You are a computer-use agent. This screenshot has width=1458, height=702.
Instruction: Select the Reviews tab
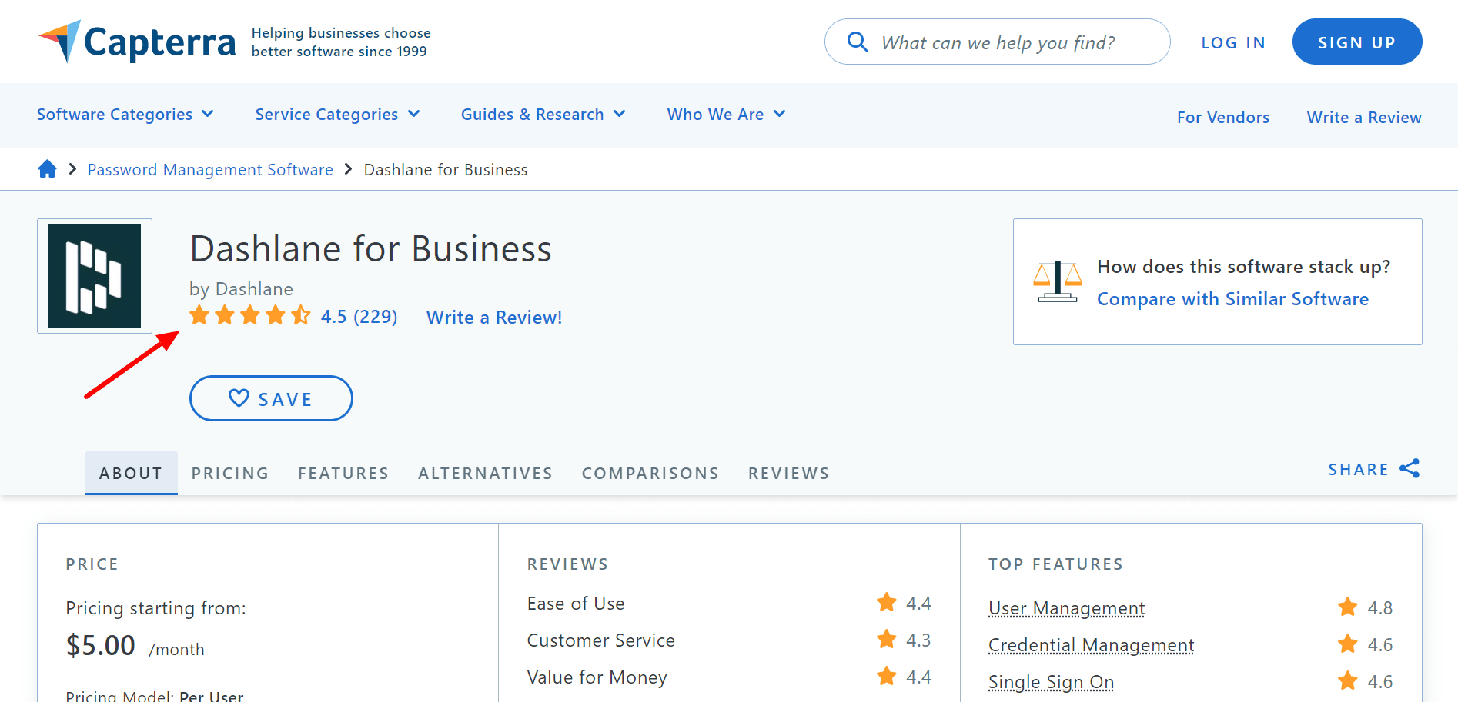789,473
